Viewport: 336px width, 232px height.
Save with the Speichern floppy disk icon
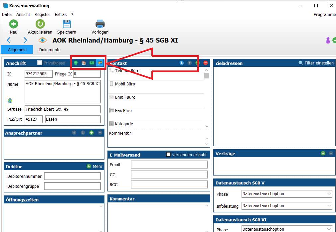pyautogui.click(x=67, y=24)
